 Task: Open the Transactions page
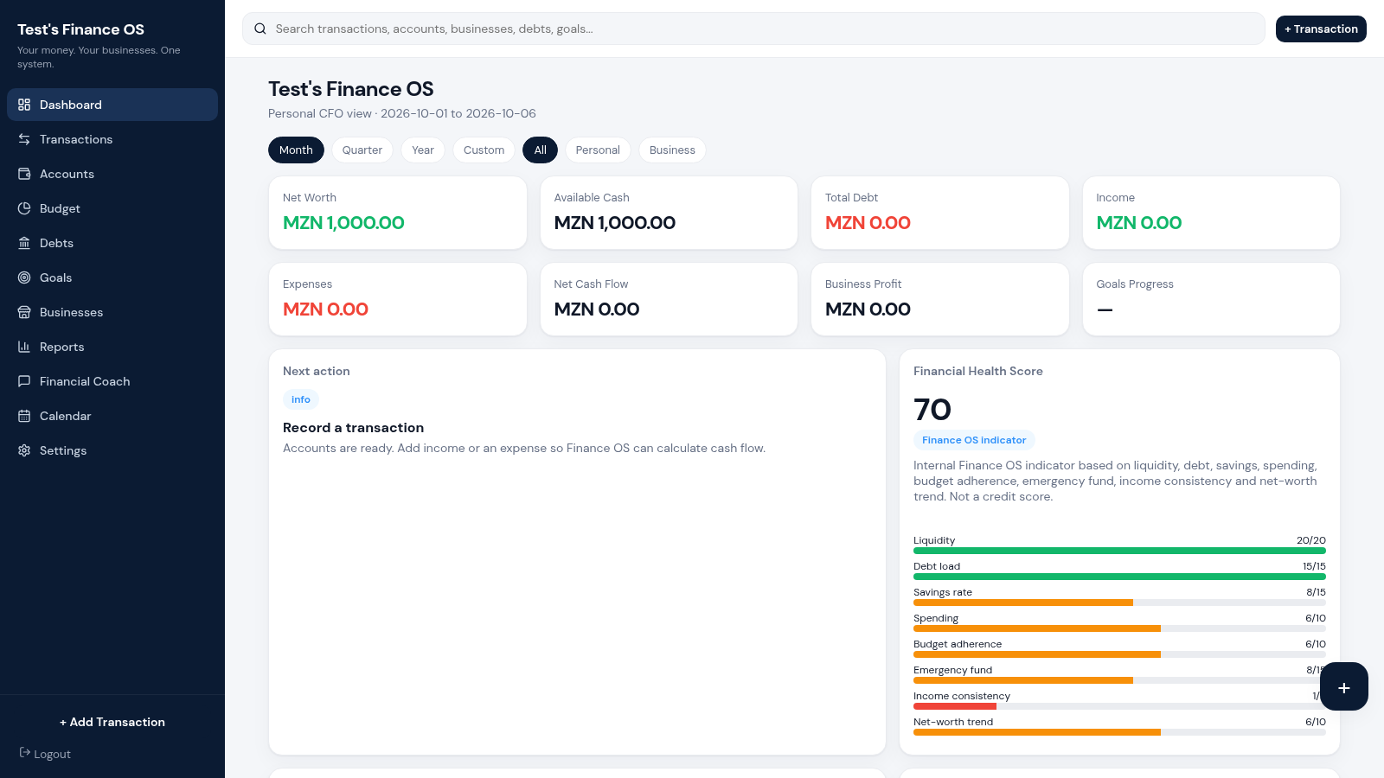pyautogui.click(x=112, y=139)
